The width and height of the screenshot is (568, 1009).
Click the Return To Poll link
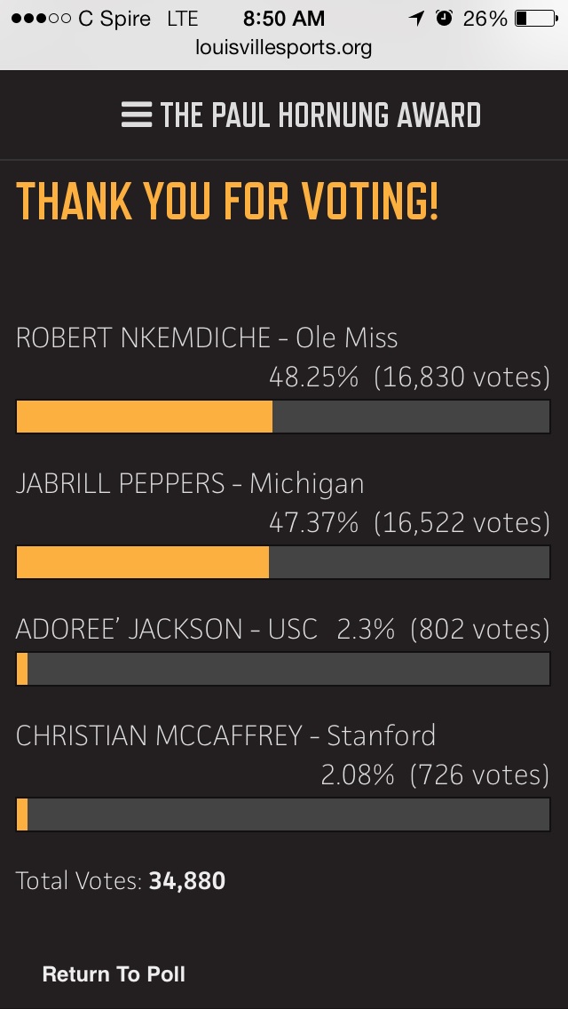[x=114, y=974]
